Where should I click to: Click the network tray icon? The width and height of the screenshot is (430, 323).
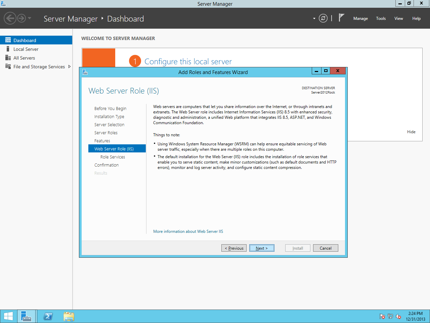coord(390,316)
